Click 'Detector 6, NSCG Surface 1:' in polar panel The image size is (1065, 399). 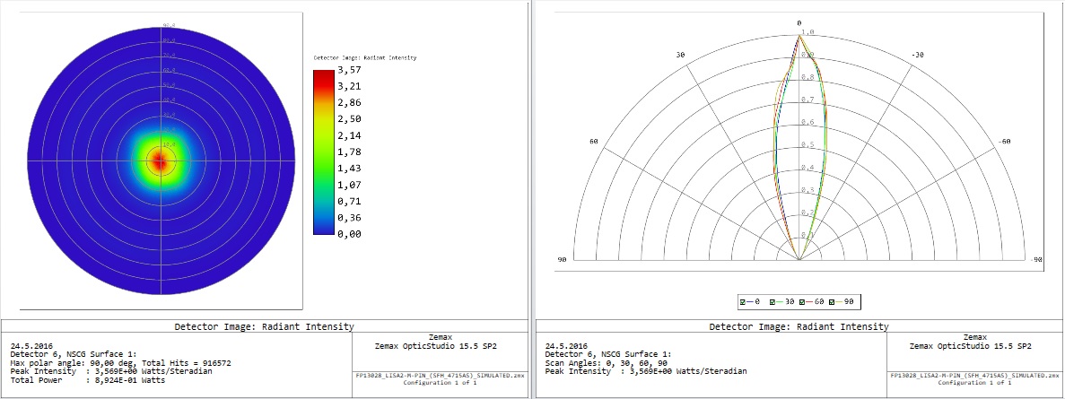click(608, 354)
